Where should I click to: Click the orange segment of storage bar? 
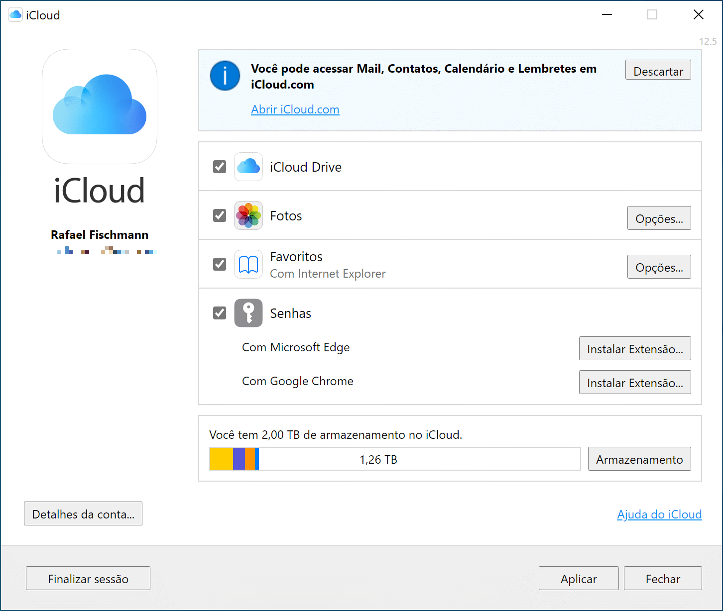[x=250, y=459]
